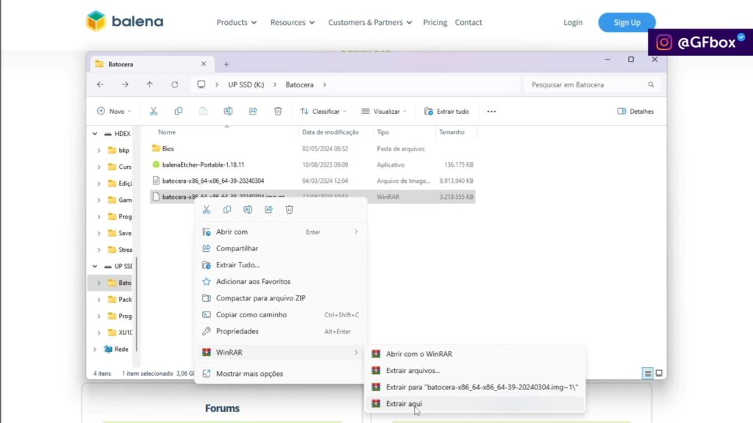Toggle the Detalhes pane button
The image size is (753, 423).
click(635, 112)
